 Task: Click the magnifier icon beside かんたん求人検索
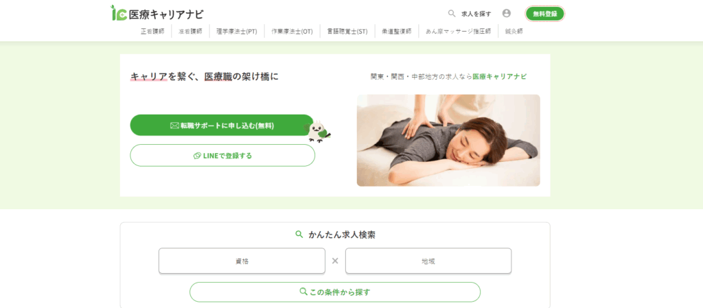[x=299, y=234]
